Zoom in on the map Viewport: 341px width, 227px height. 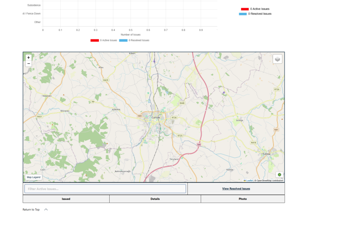pos(28,58)
